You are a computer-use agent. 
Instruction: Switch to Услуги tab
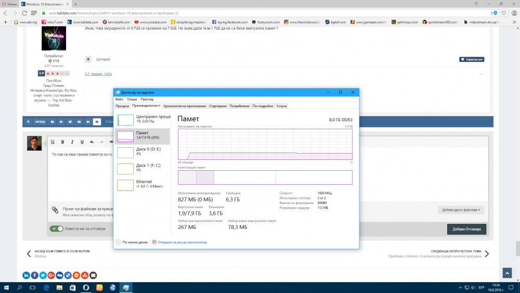pyautogui.click(x=281, y=106)
